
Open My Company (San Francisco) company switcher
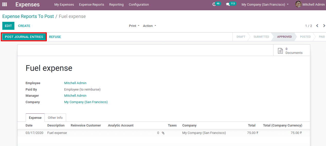[265, 5]
